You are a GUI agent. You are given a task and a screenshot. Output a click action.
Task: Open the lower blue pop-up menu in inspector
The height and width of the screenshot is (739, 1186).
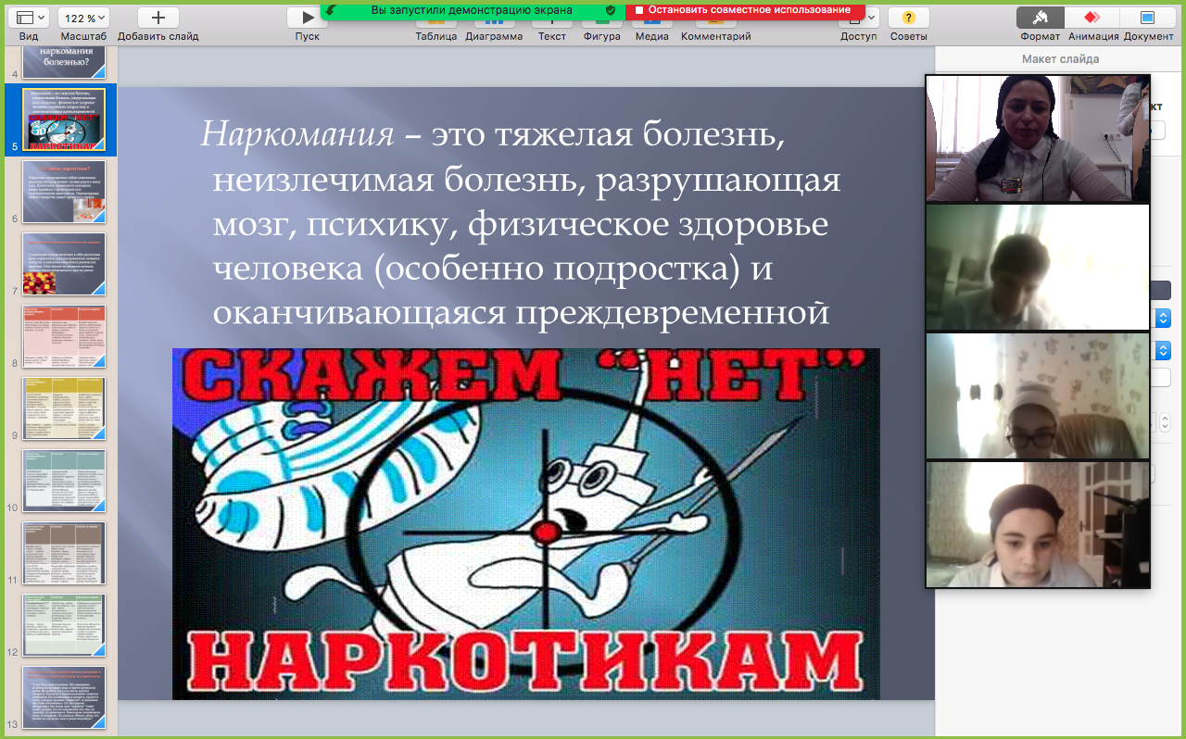coord(1164,351)
